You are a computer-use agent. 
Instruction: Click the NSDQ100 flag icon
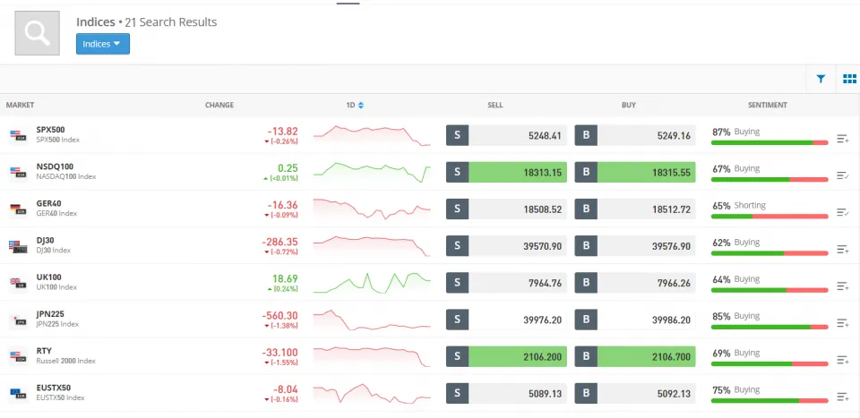click(18, 172)
